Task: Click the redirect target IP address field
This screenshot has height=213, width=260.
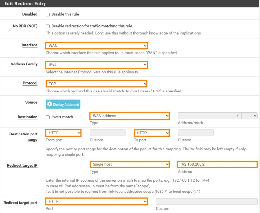Action: 217,164
